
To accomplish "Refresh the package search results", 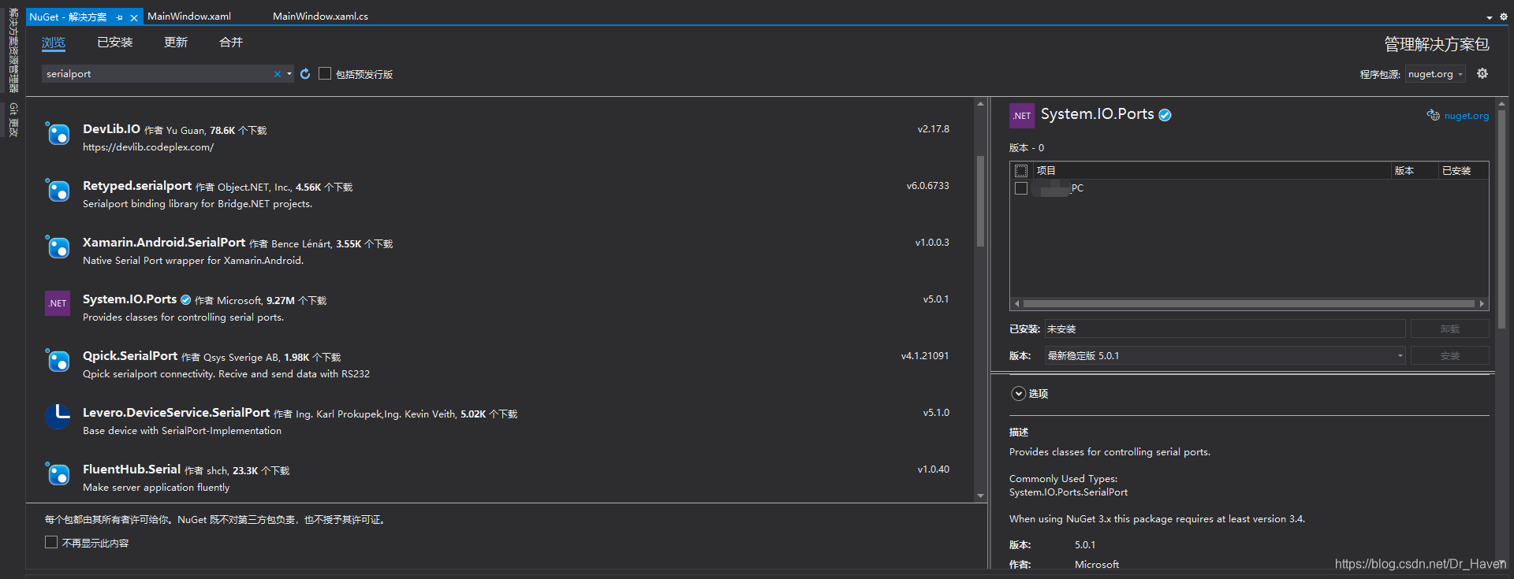I will click(305, 74).
